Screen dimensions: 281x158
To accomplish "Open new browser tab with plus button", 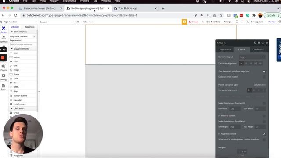I will click(x=163, y=8).
